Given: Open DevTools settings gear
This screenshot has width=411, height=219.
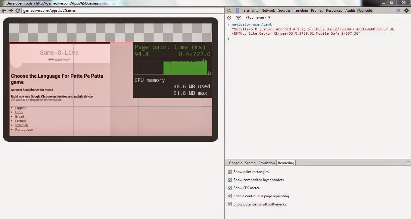Looking at the screenshot, I should [407, 10].
